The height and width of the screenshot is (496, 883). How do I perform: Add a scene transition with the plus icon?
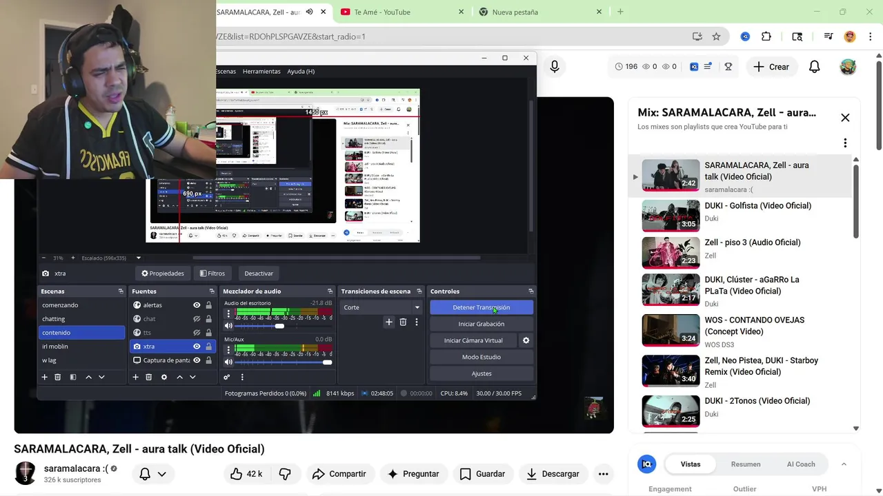[389, 322]
